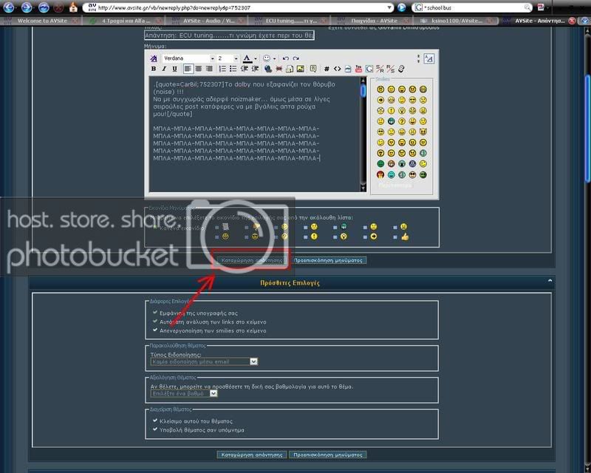Undo the last edit in the editor
The height and width of the screenshot is (473, 591).
click(x=286, y=58)
